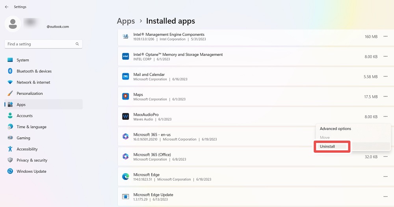Select Apps in the sidebar
The image size is (394, 207).
(x=43, y=104)
